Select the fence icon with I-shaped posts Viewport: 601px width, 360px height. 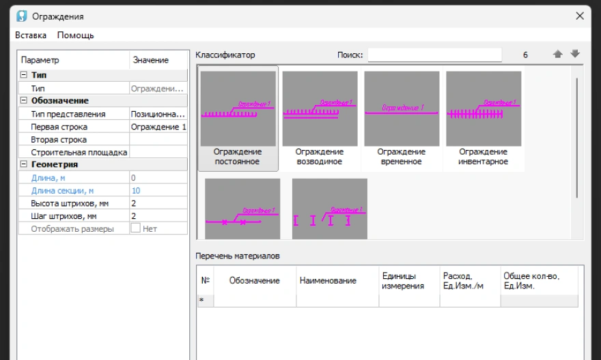pos(330,209)
